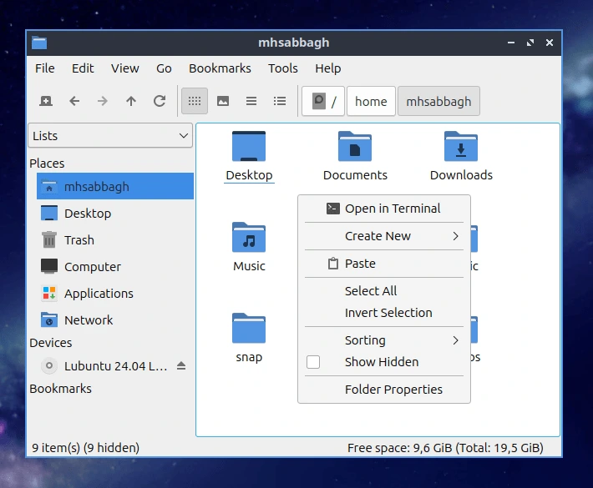Screen dimensions: 593x488
Task: Select Network in Places sidebar
Action: (115, 320)
